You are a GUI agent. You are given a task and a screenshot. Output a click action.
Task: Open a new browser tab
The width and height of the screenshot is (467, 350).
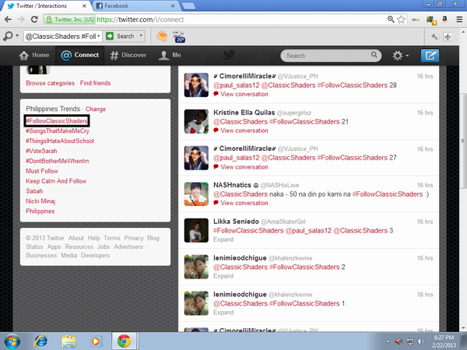[x=188, y=5]
